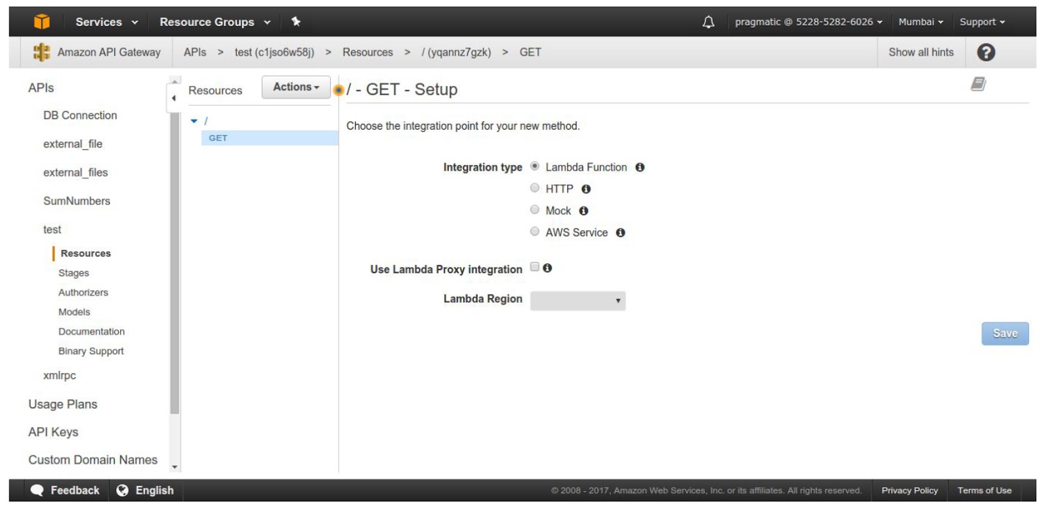
Task: Open the documentation book icon
Action: click(978, 84)
